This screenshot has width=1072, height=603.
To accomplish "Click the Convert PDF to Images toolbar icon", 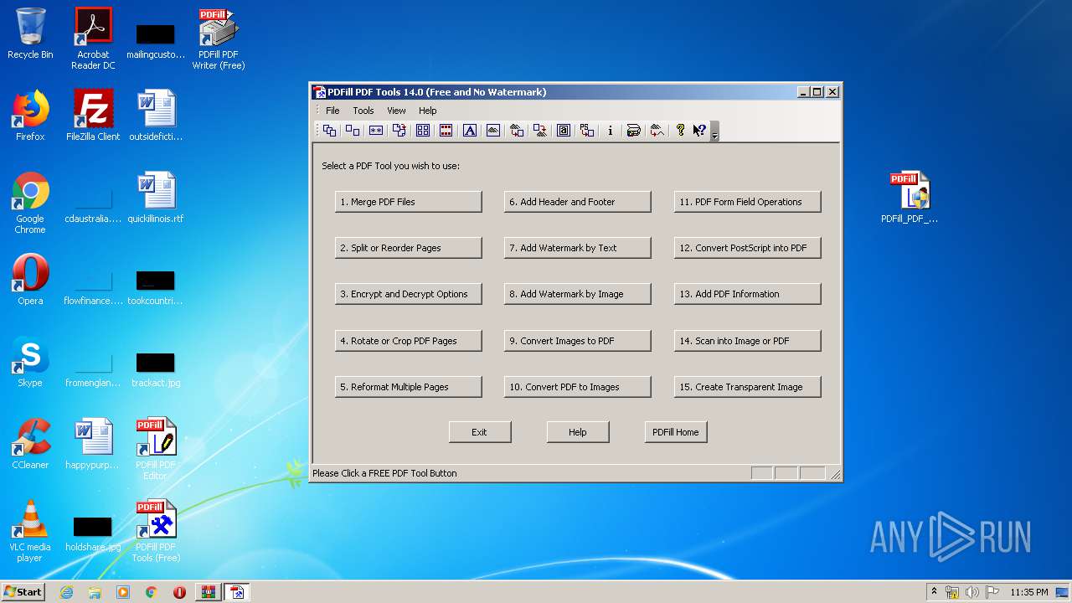I will pyautogui.click(x=540, y=131).
